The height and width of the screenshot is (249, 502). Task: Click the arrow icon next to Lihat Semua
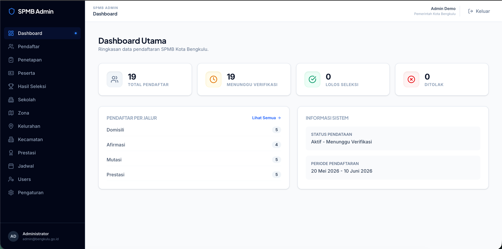click(279, 118)
